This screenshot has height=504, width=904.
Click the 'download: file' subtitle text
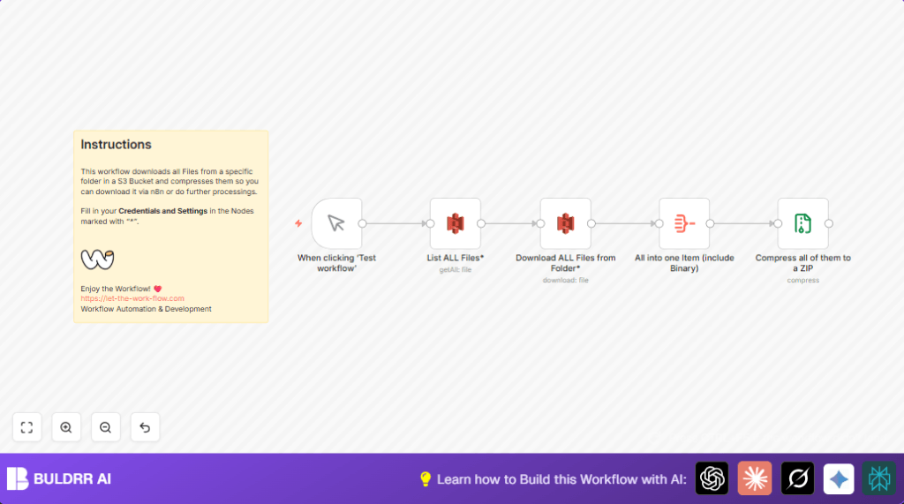[566, 281]
